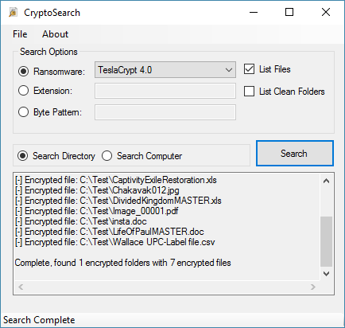This screenshot has height=328, width=345.
Task: Click the horizontal scroll left arrow
Action: tap(21, 287)
